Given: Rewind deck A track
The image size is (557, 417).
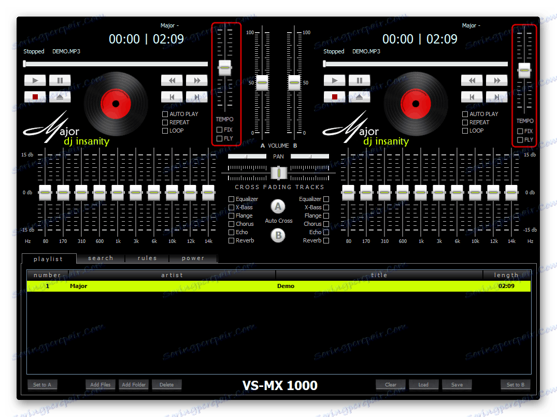Looking at the screenshot, I should click(172, 80).
